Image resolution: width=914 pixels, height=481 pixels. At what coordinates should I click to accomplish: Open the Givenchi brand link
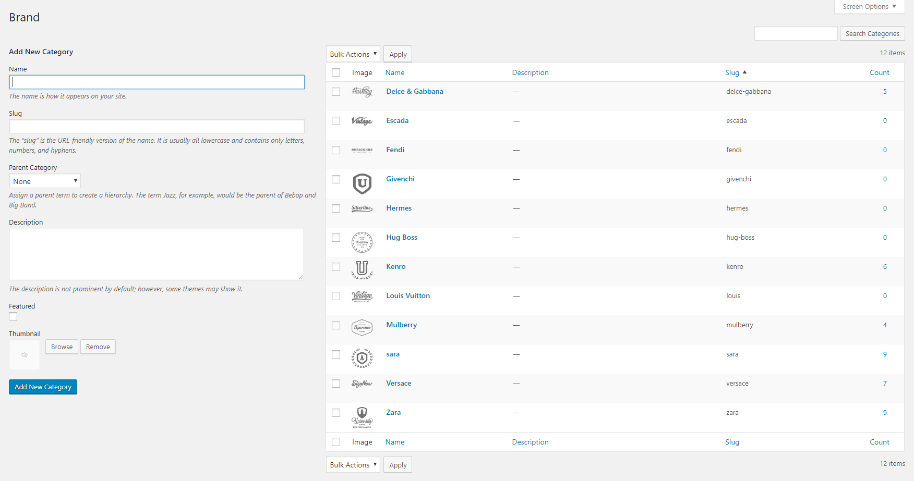(x=400, y=179)
